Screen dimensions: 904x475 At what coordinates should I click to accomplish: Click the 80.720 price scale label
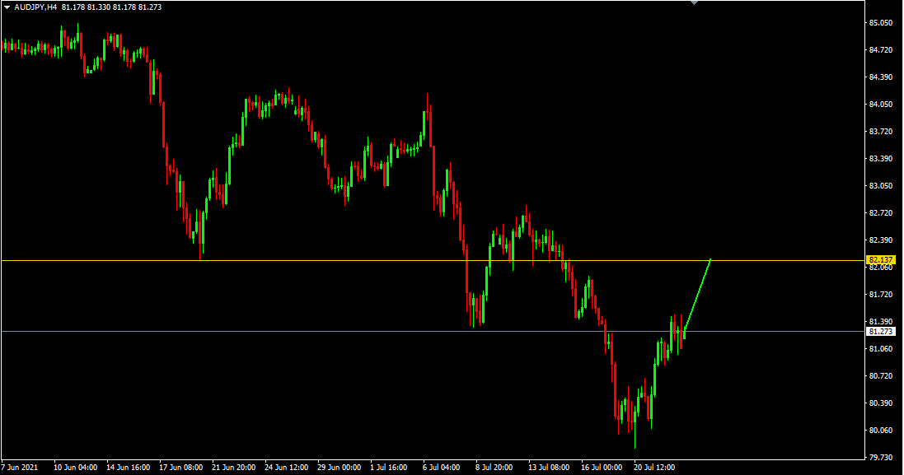click(x=881, y=376)
